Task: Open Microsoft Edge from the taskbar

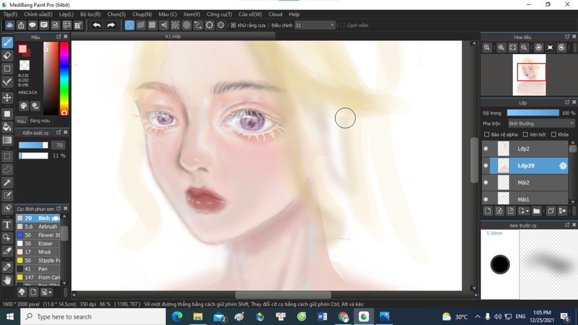Action: [177, 317]
